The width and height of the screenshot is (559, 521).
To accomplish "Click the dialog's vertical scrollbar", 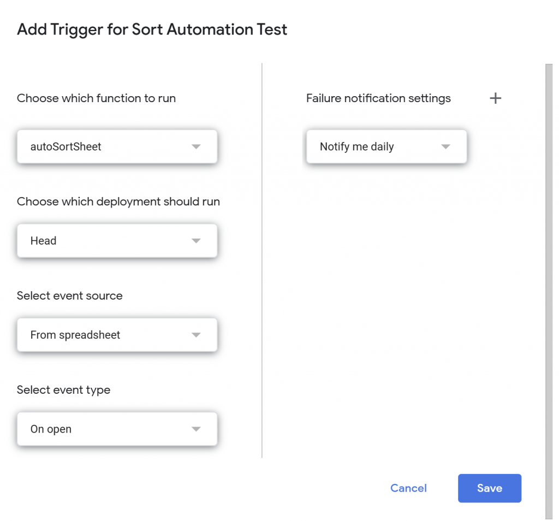I will tap(549, 289).
